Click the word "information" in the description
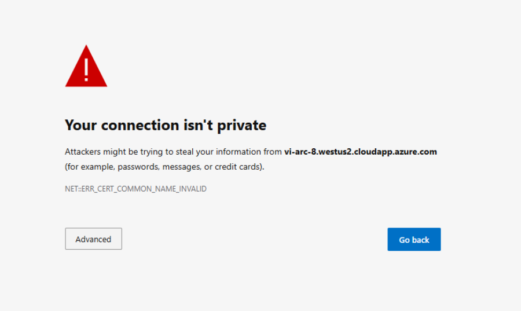Screen dimensions: 521x311 (239, 152)
